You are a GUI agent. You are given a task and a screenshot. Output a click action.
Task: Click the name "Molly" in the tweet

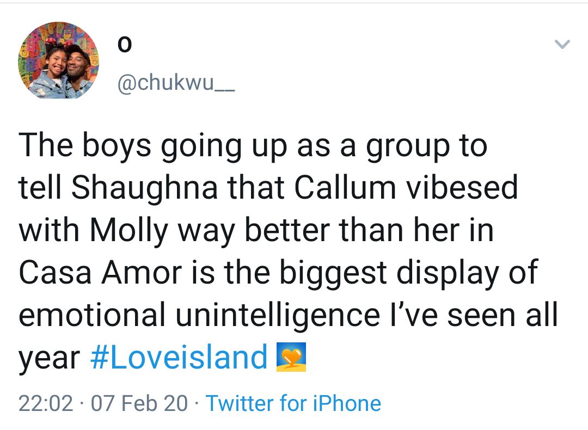click(x=130, y=230)
